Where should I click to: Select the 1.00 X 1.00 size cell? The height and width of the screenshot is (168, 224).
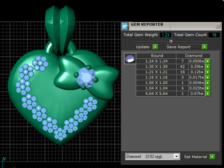156,83
